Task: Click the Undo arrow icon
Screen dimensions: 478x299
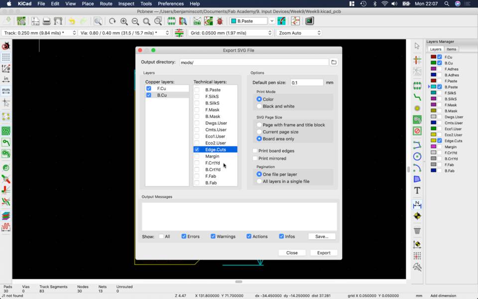Action: tap(72, 21)
